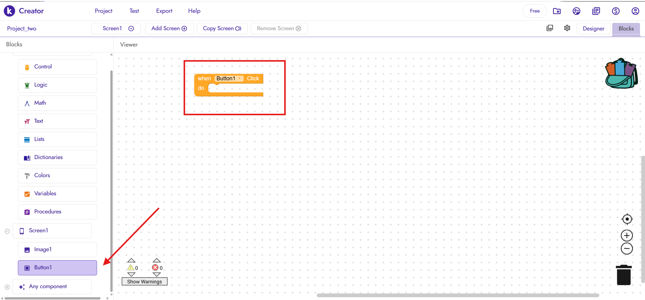Zoom out with the minus icon
645x300 pixels.
coord(627,249)
